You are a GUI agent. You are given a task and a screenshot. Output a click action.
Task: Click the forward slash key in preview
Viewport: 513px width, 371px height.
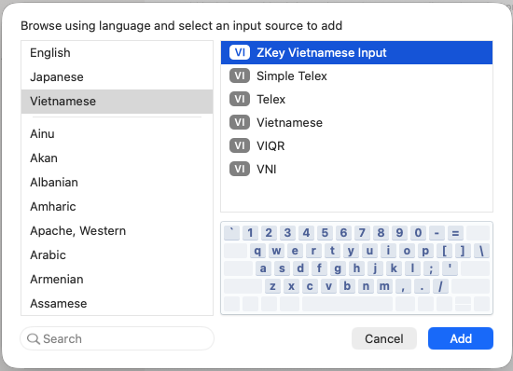pyautogui.click(x=440, y=286)
